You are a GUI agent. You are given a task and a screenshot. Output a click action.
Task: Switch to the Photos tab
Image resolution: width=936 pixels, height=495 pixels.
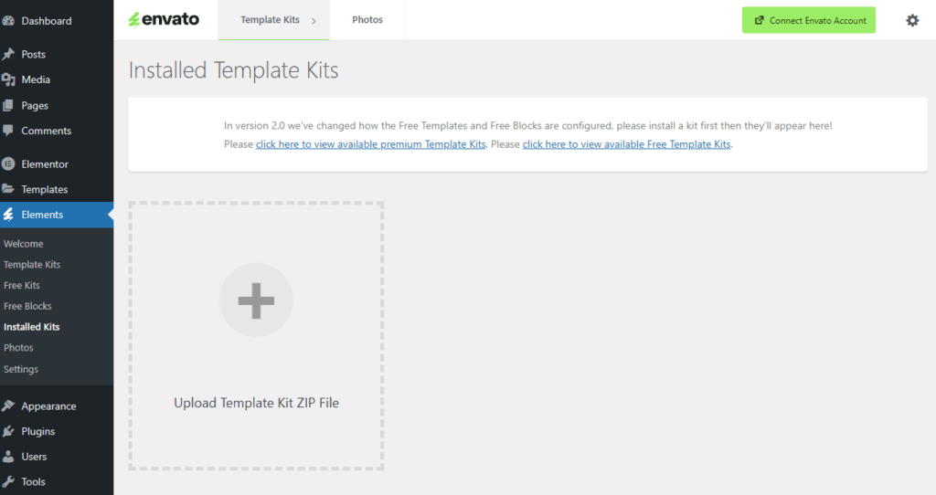point(367,20)
